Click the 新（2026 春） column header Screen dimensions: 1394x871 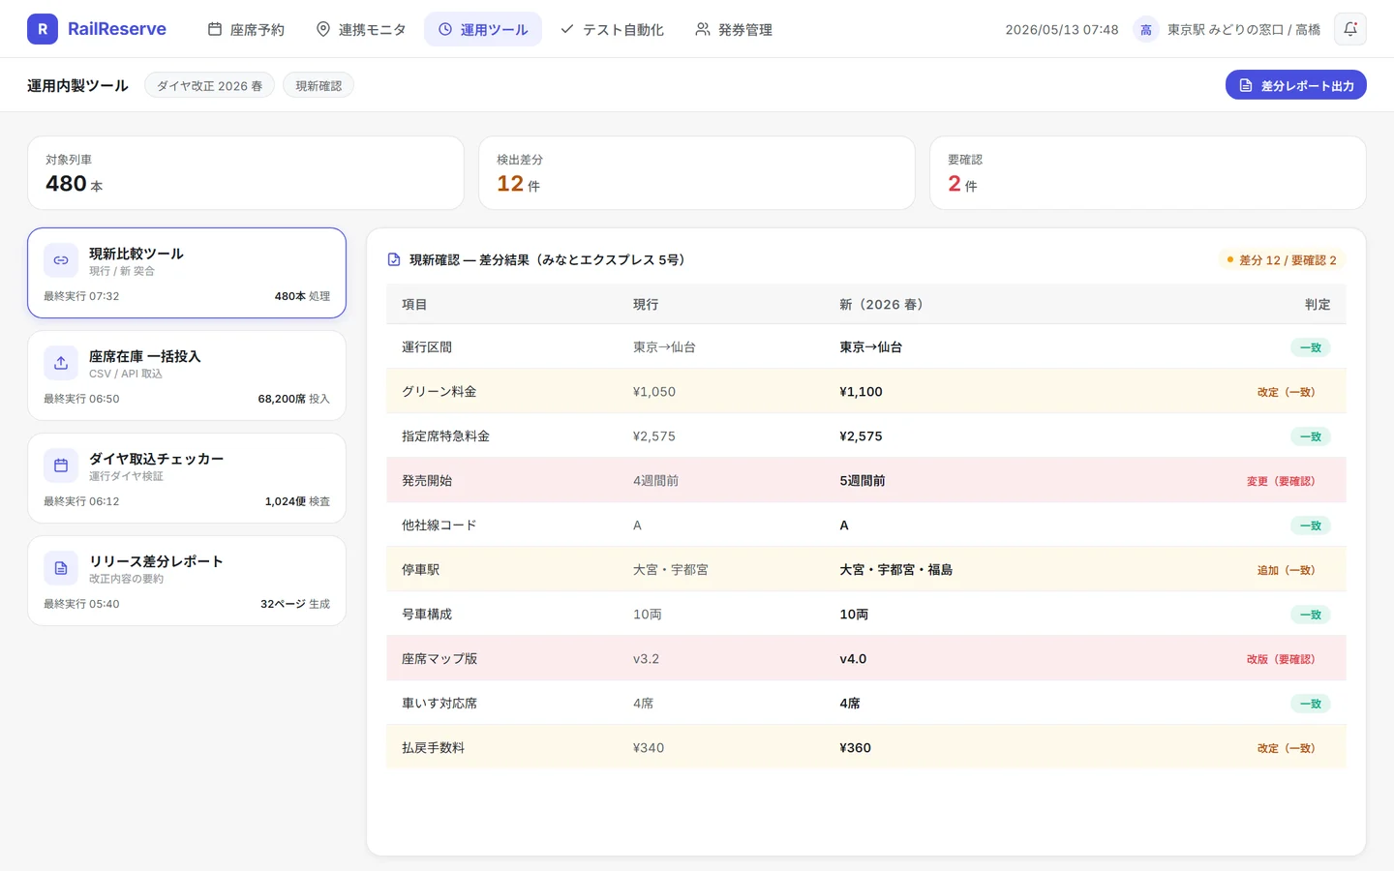click(881, 304)
